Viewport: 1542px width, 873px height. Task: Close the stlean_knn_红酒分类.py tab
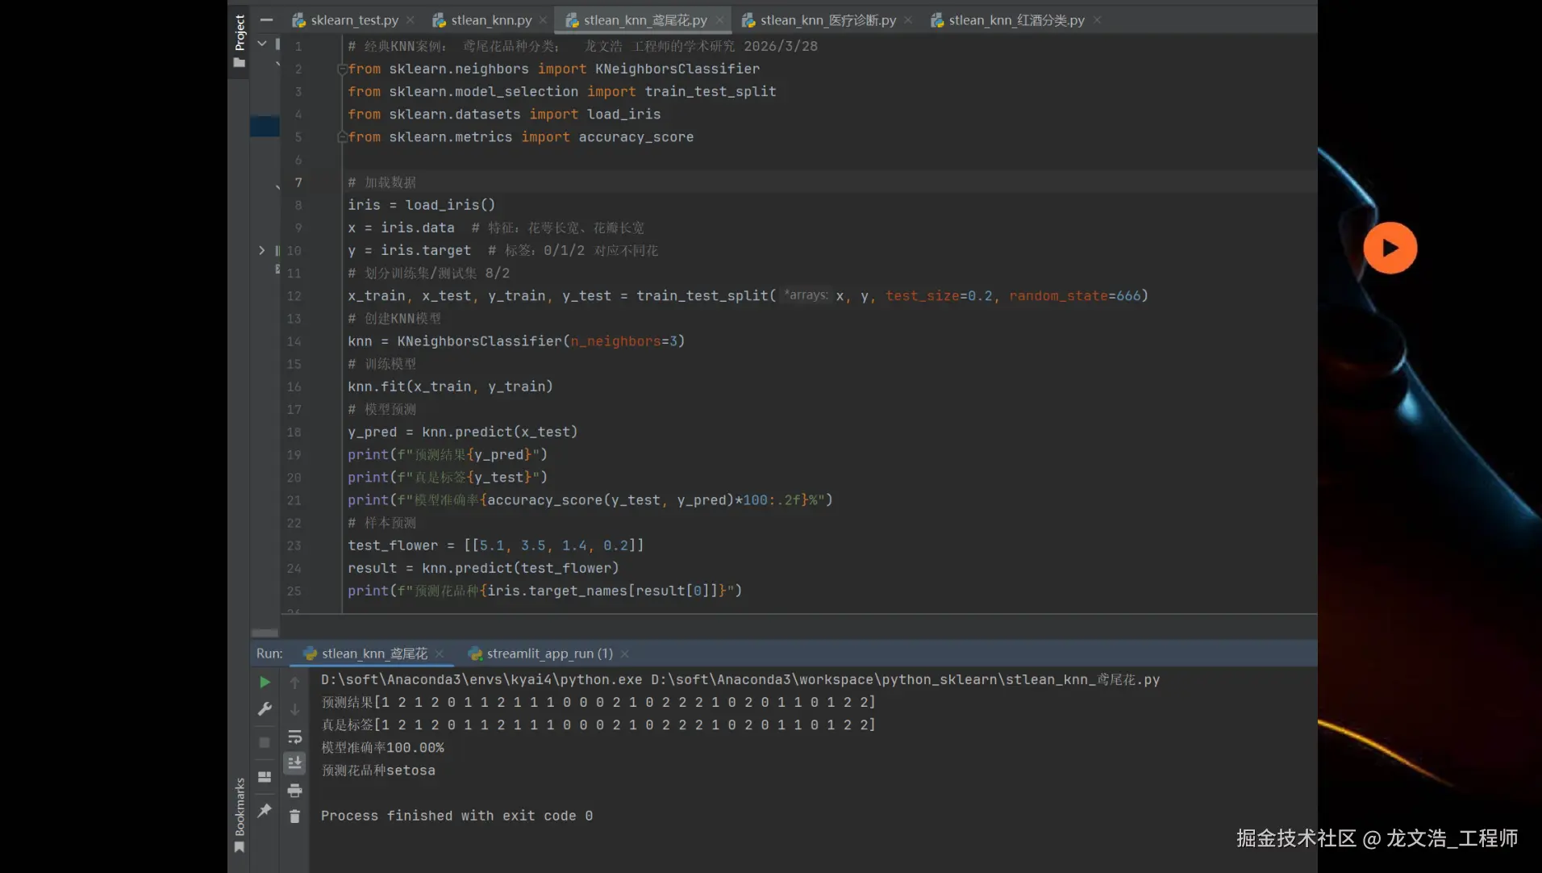pos(1097,20)
